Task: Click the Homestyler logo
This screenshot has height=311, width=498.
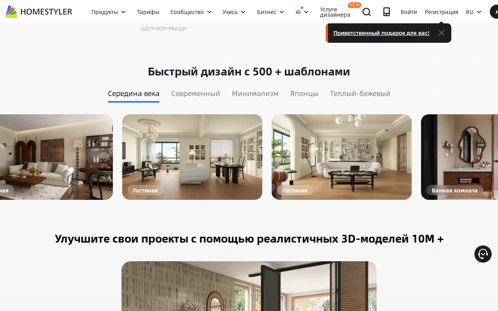Action: point(39,12)
